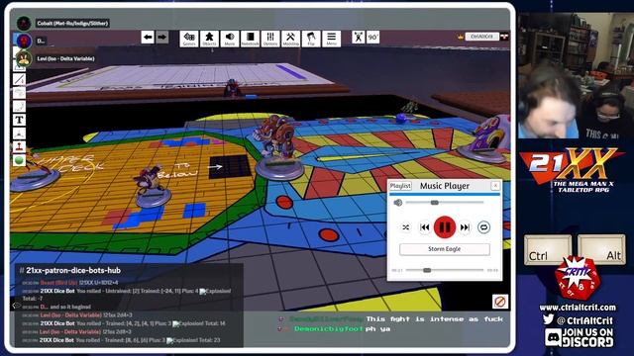Select the red stamp Decal tool
This screenshot has width=634, height=356.
pyautogui.click(x=19, y=147)
